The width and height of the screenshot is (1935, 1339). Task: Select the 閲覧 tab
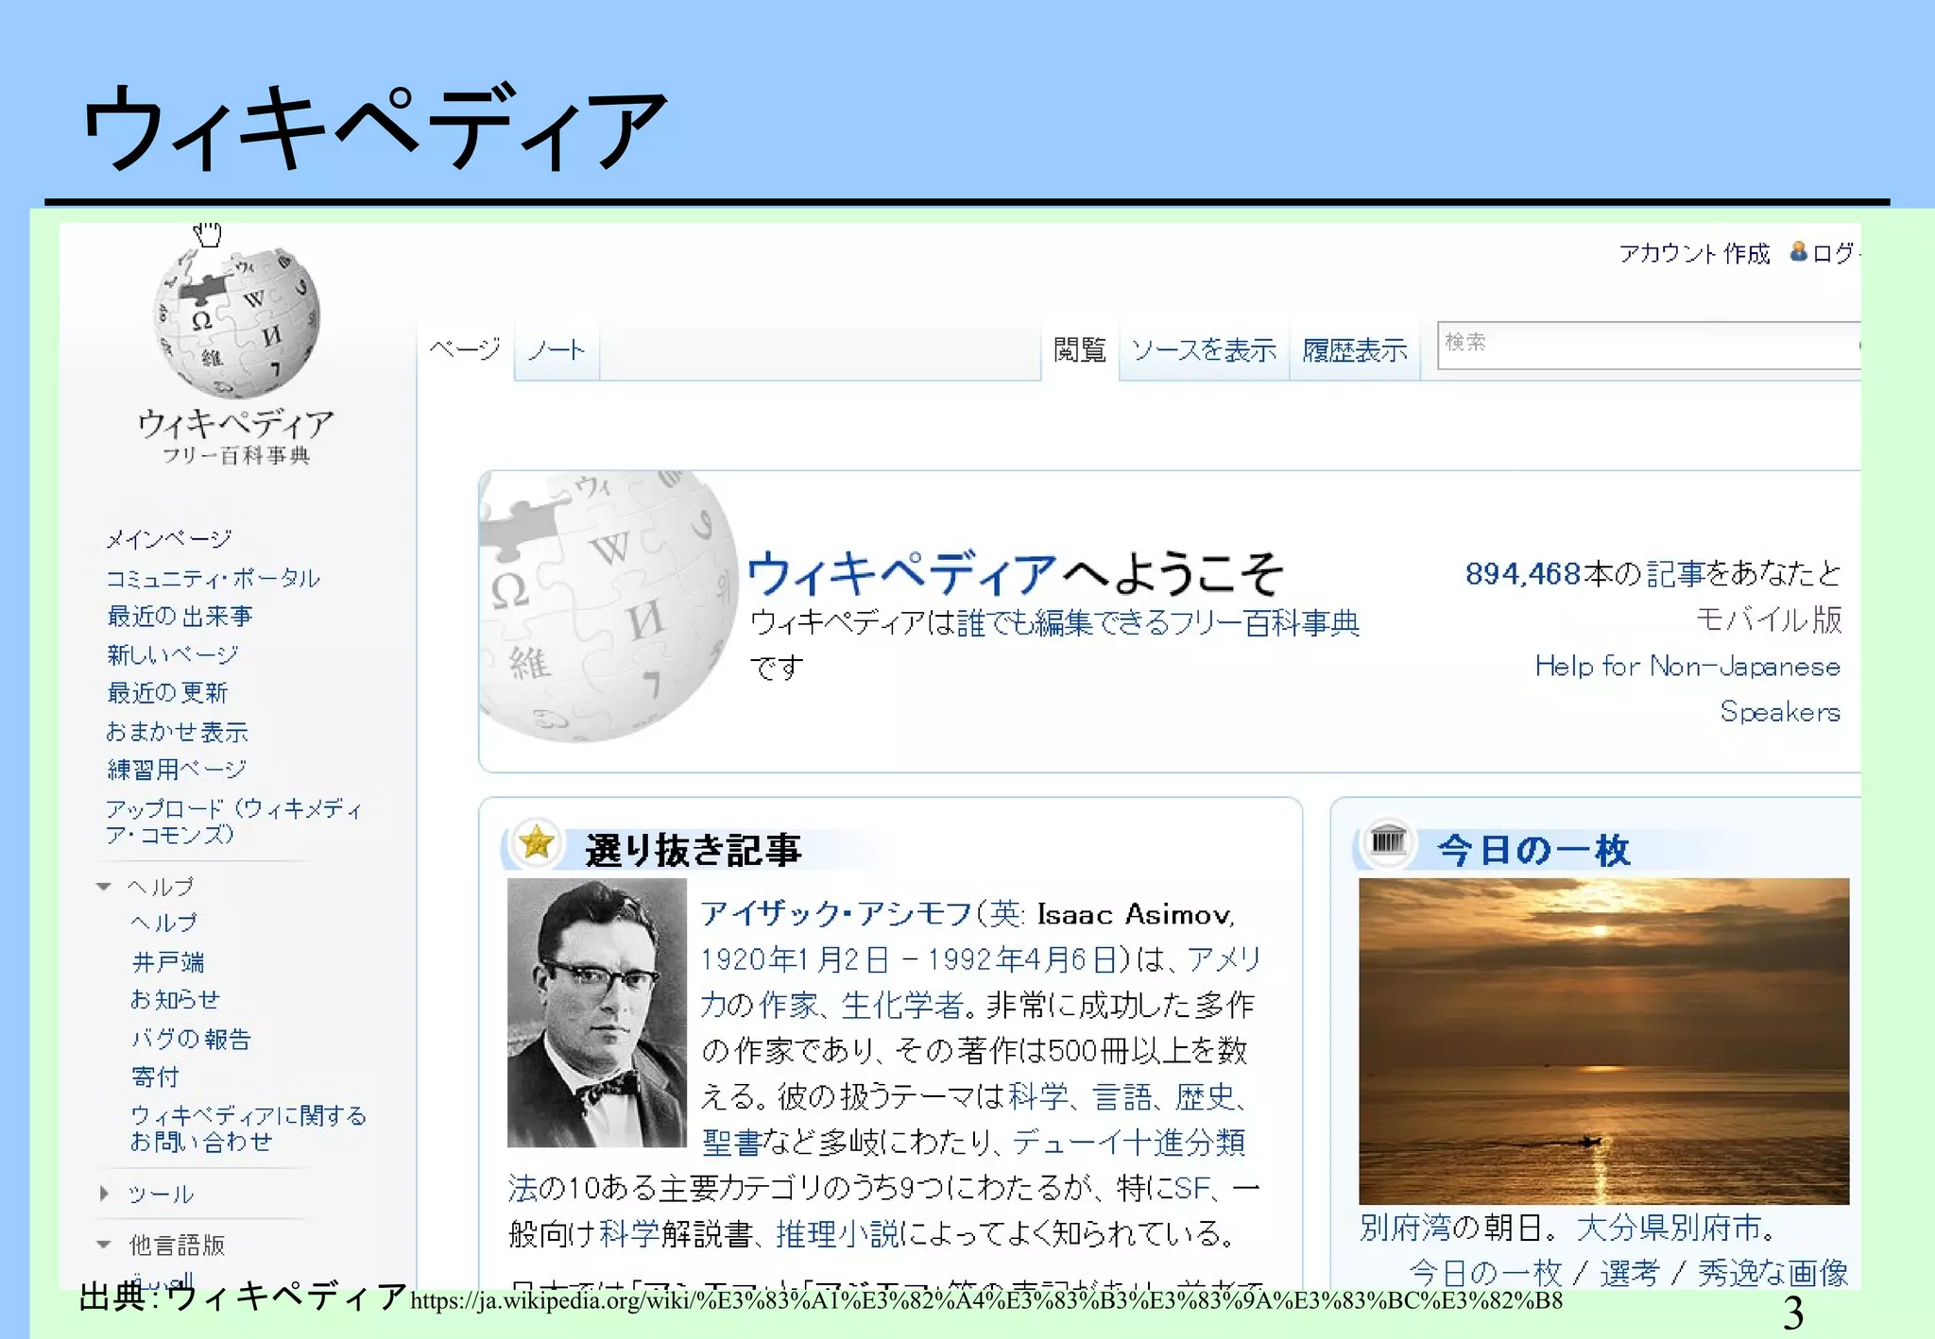(1079, 350)
